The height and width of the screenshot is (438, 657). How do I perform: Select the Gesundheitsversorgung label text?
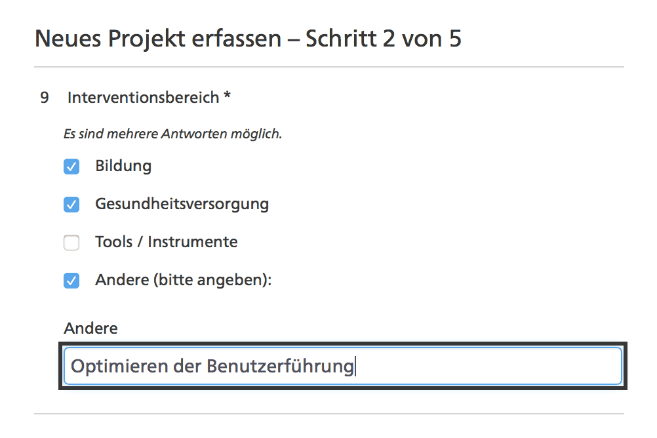pos(182,204)
